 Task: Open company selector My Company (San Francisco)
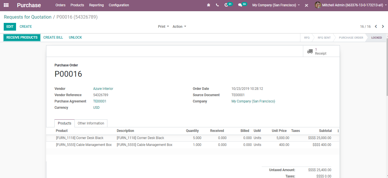pyautogui.click(x=276, y=5)
